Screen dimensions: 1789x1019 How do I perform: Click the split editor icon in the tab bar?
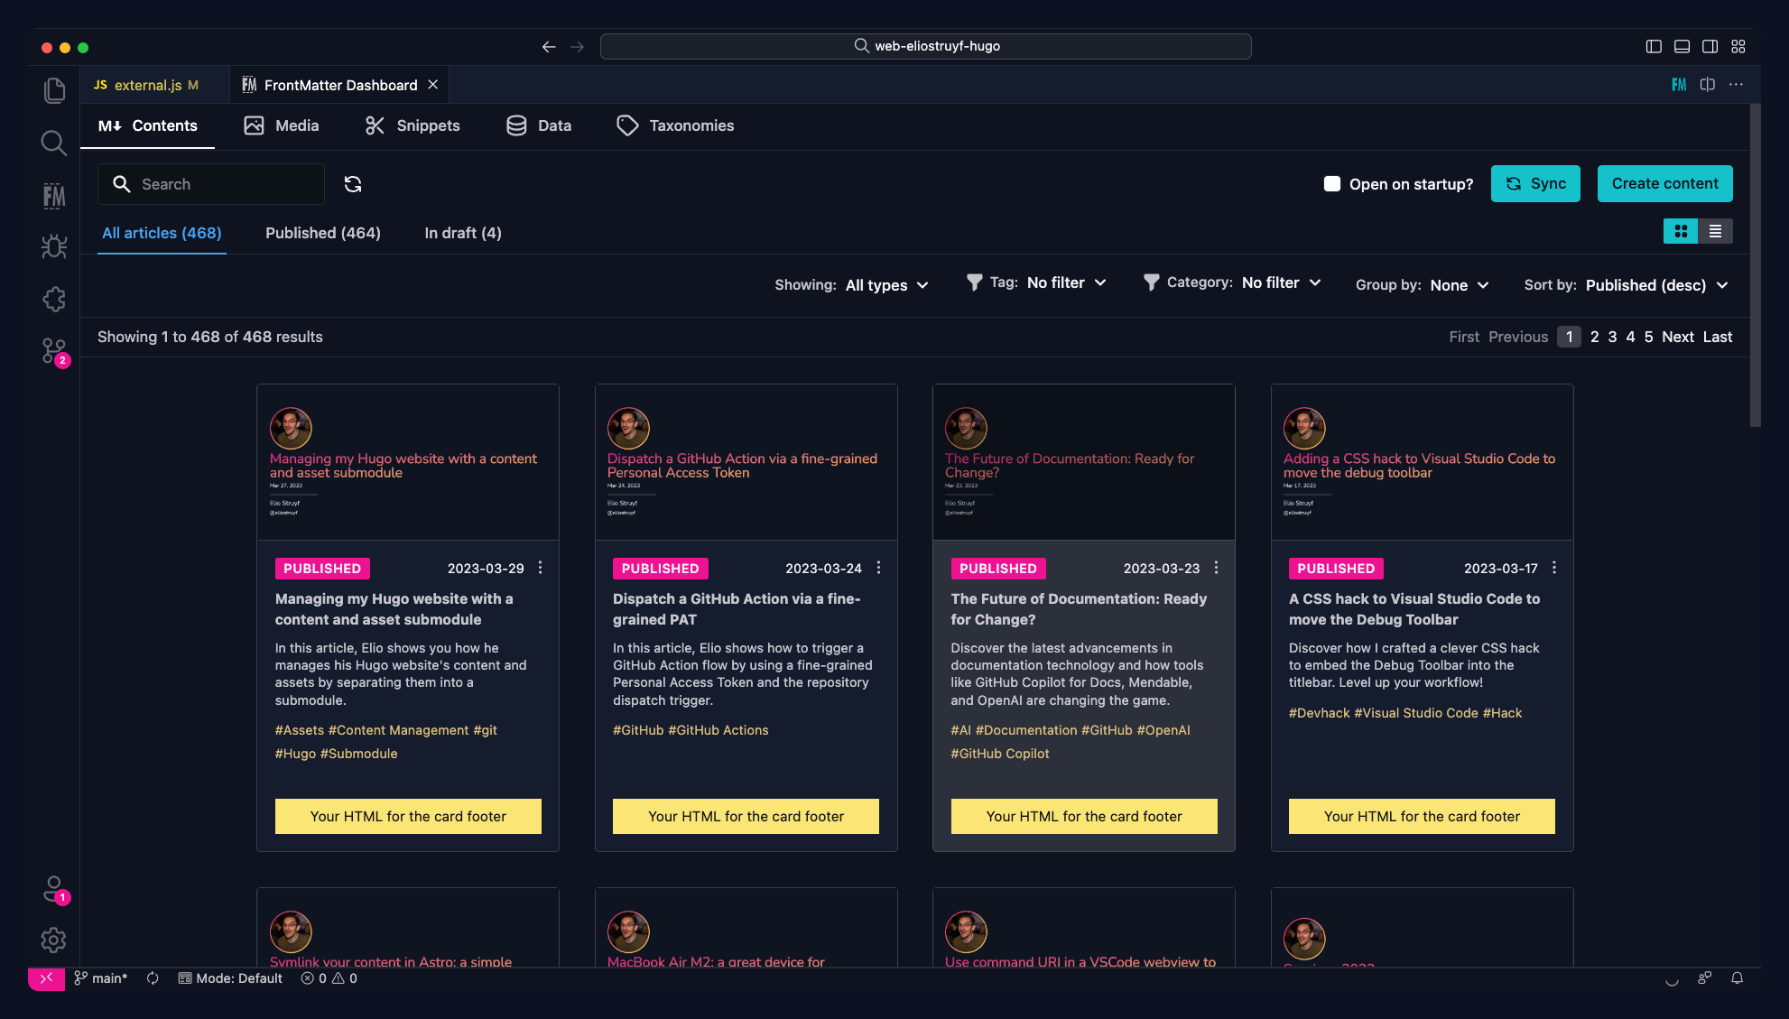(x=1707, y=84)
